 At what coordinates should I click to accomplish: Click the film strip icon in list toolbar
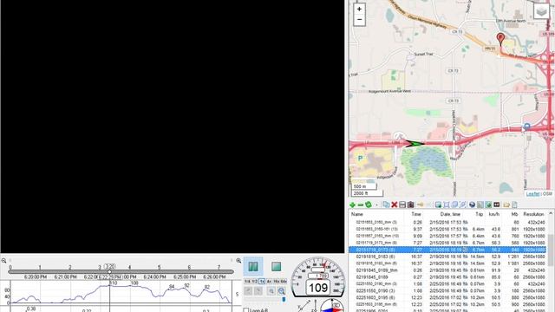tap(497, 205)
